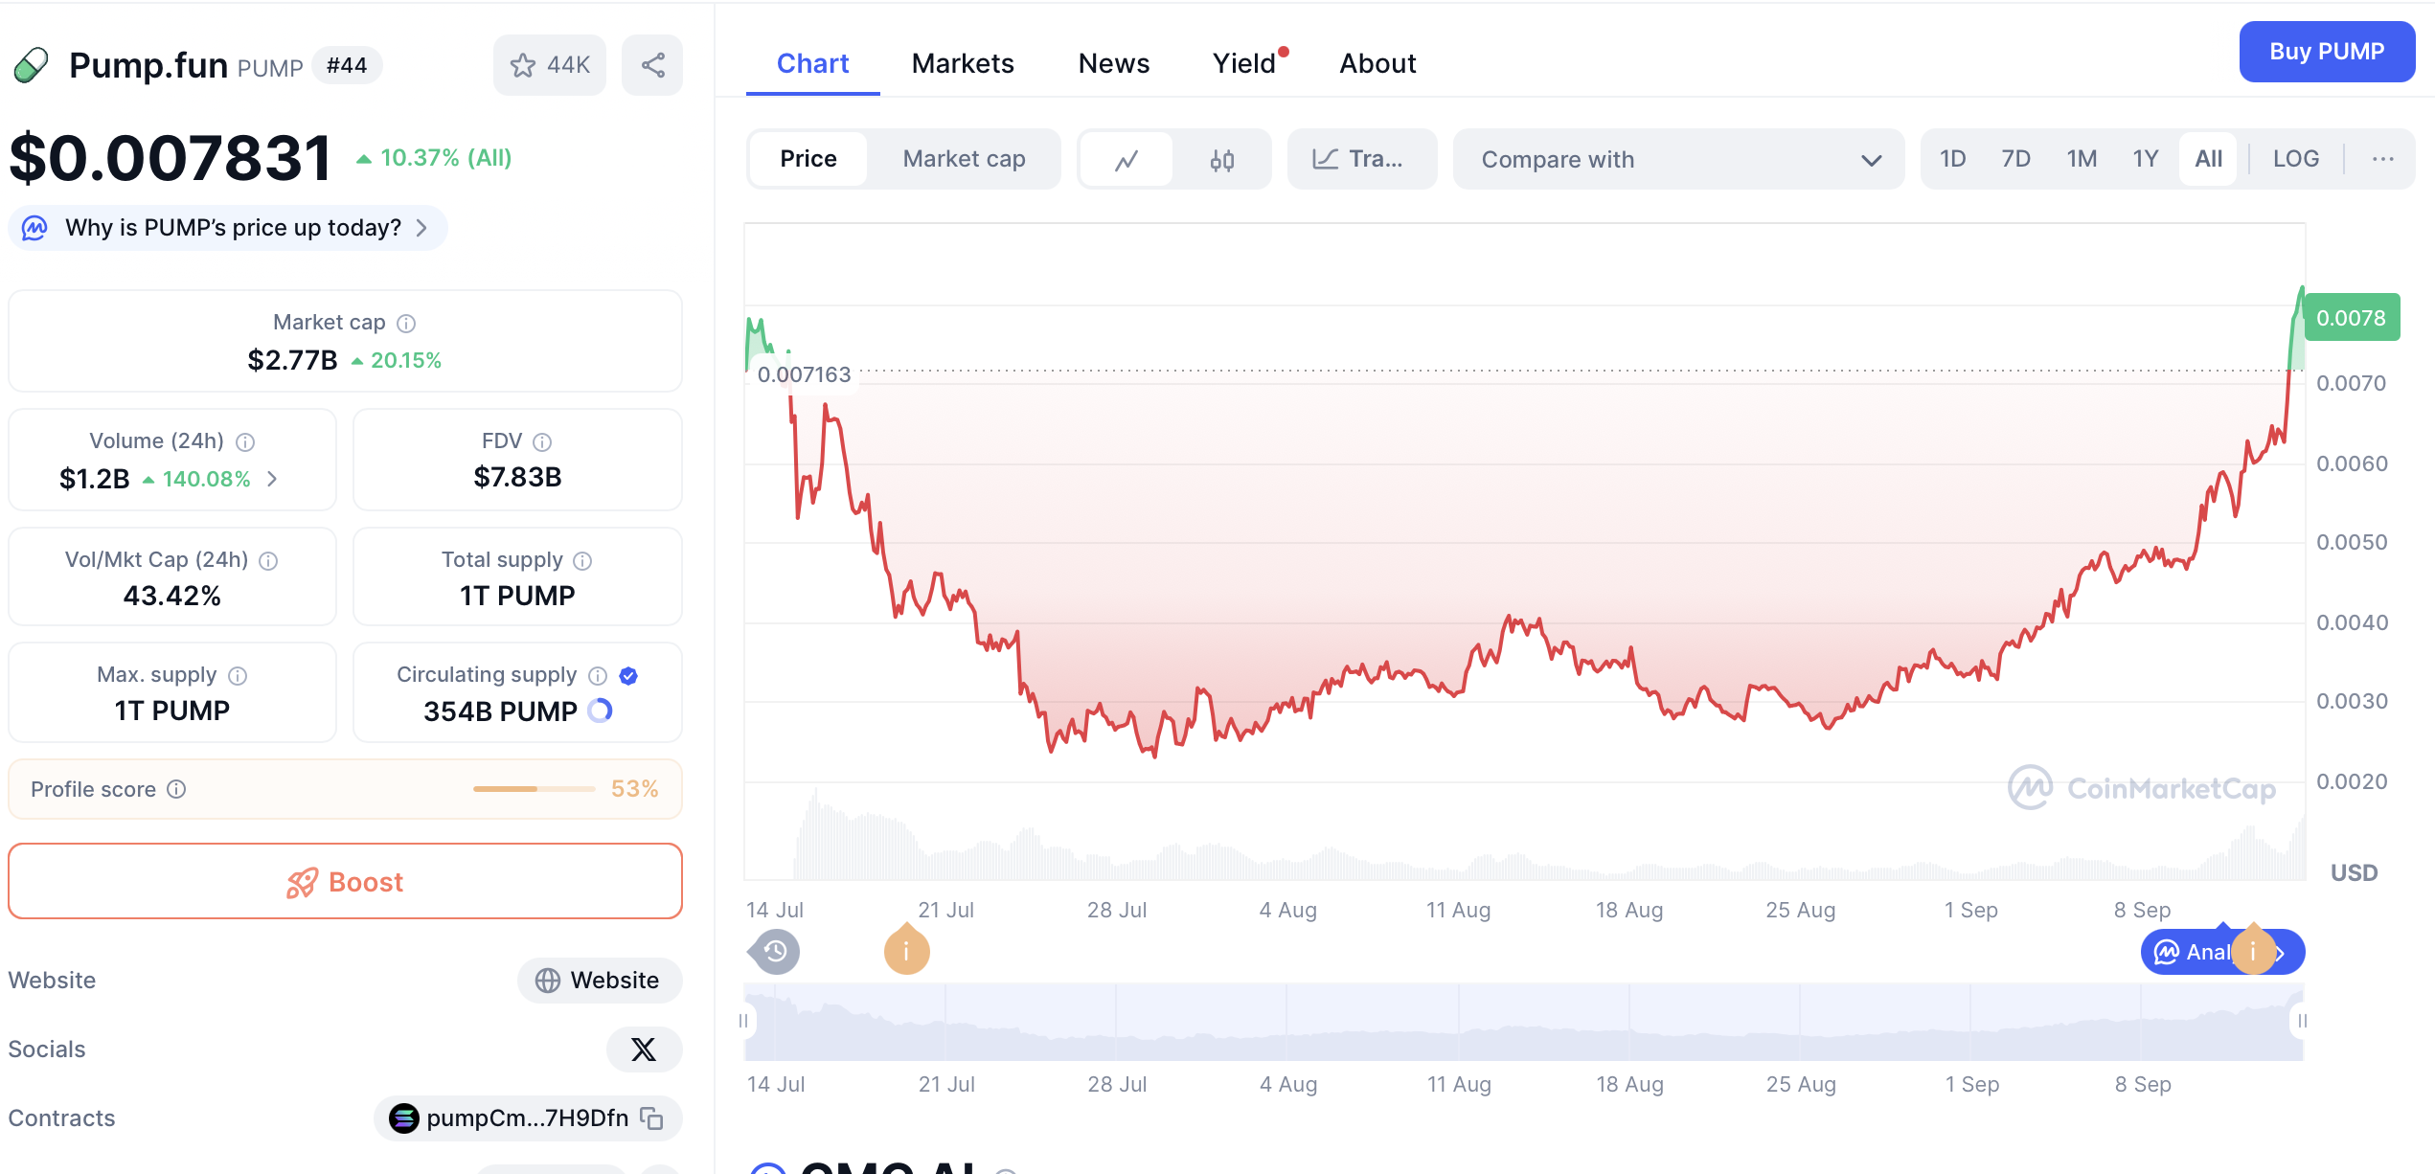Screen dimensions: 2435x1174
Task: Click the Pump.fun pill logo icon
Action: [31, 65]
